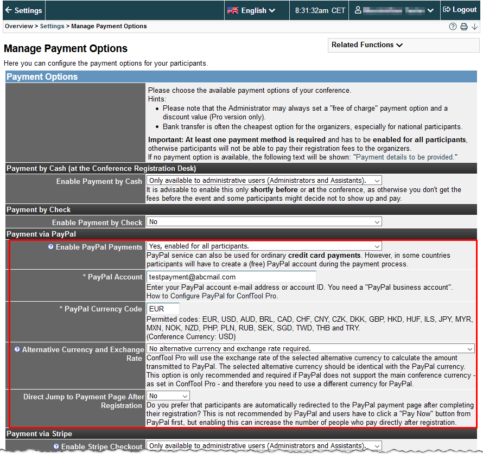
Task: Open the Overview breadcrumb link
Action: click(x=19, y=26)
